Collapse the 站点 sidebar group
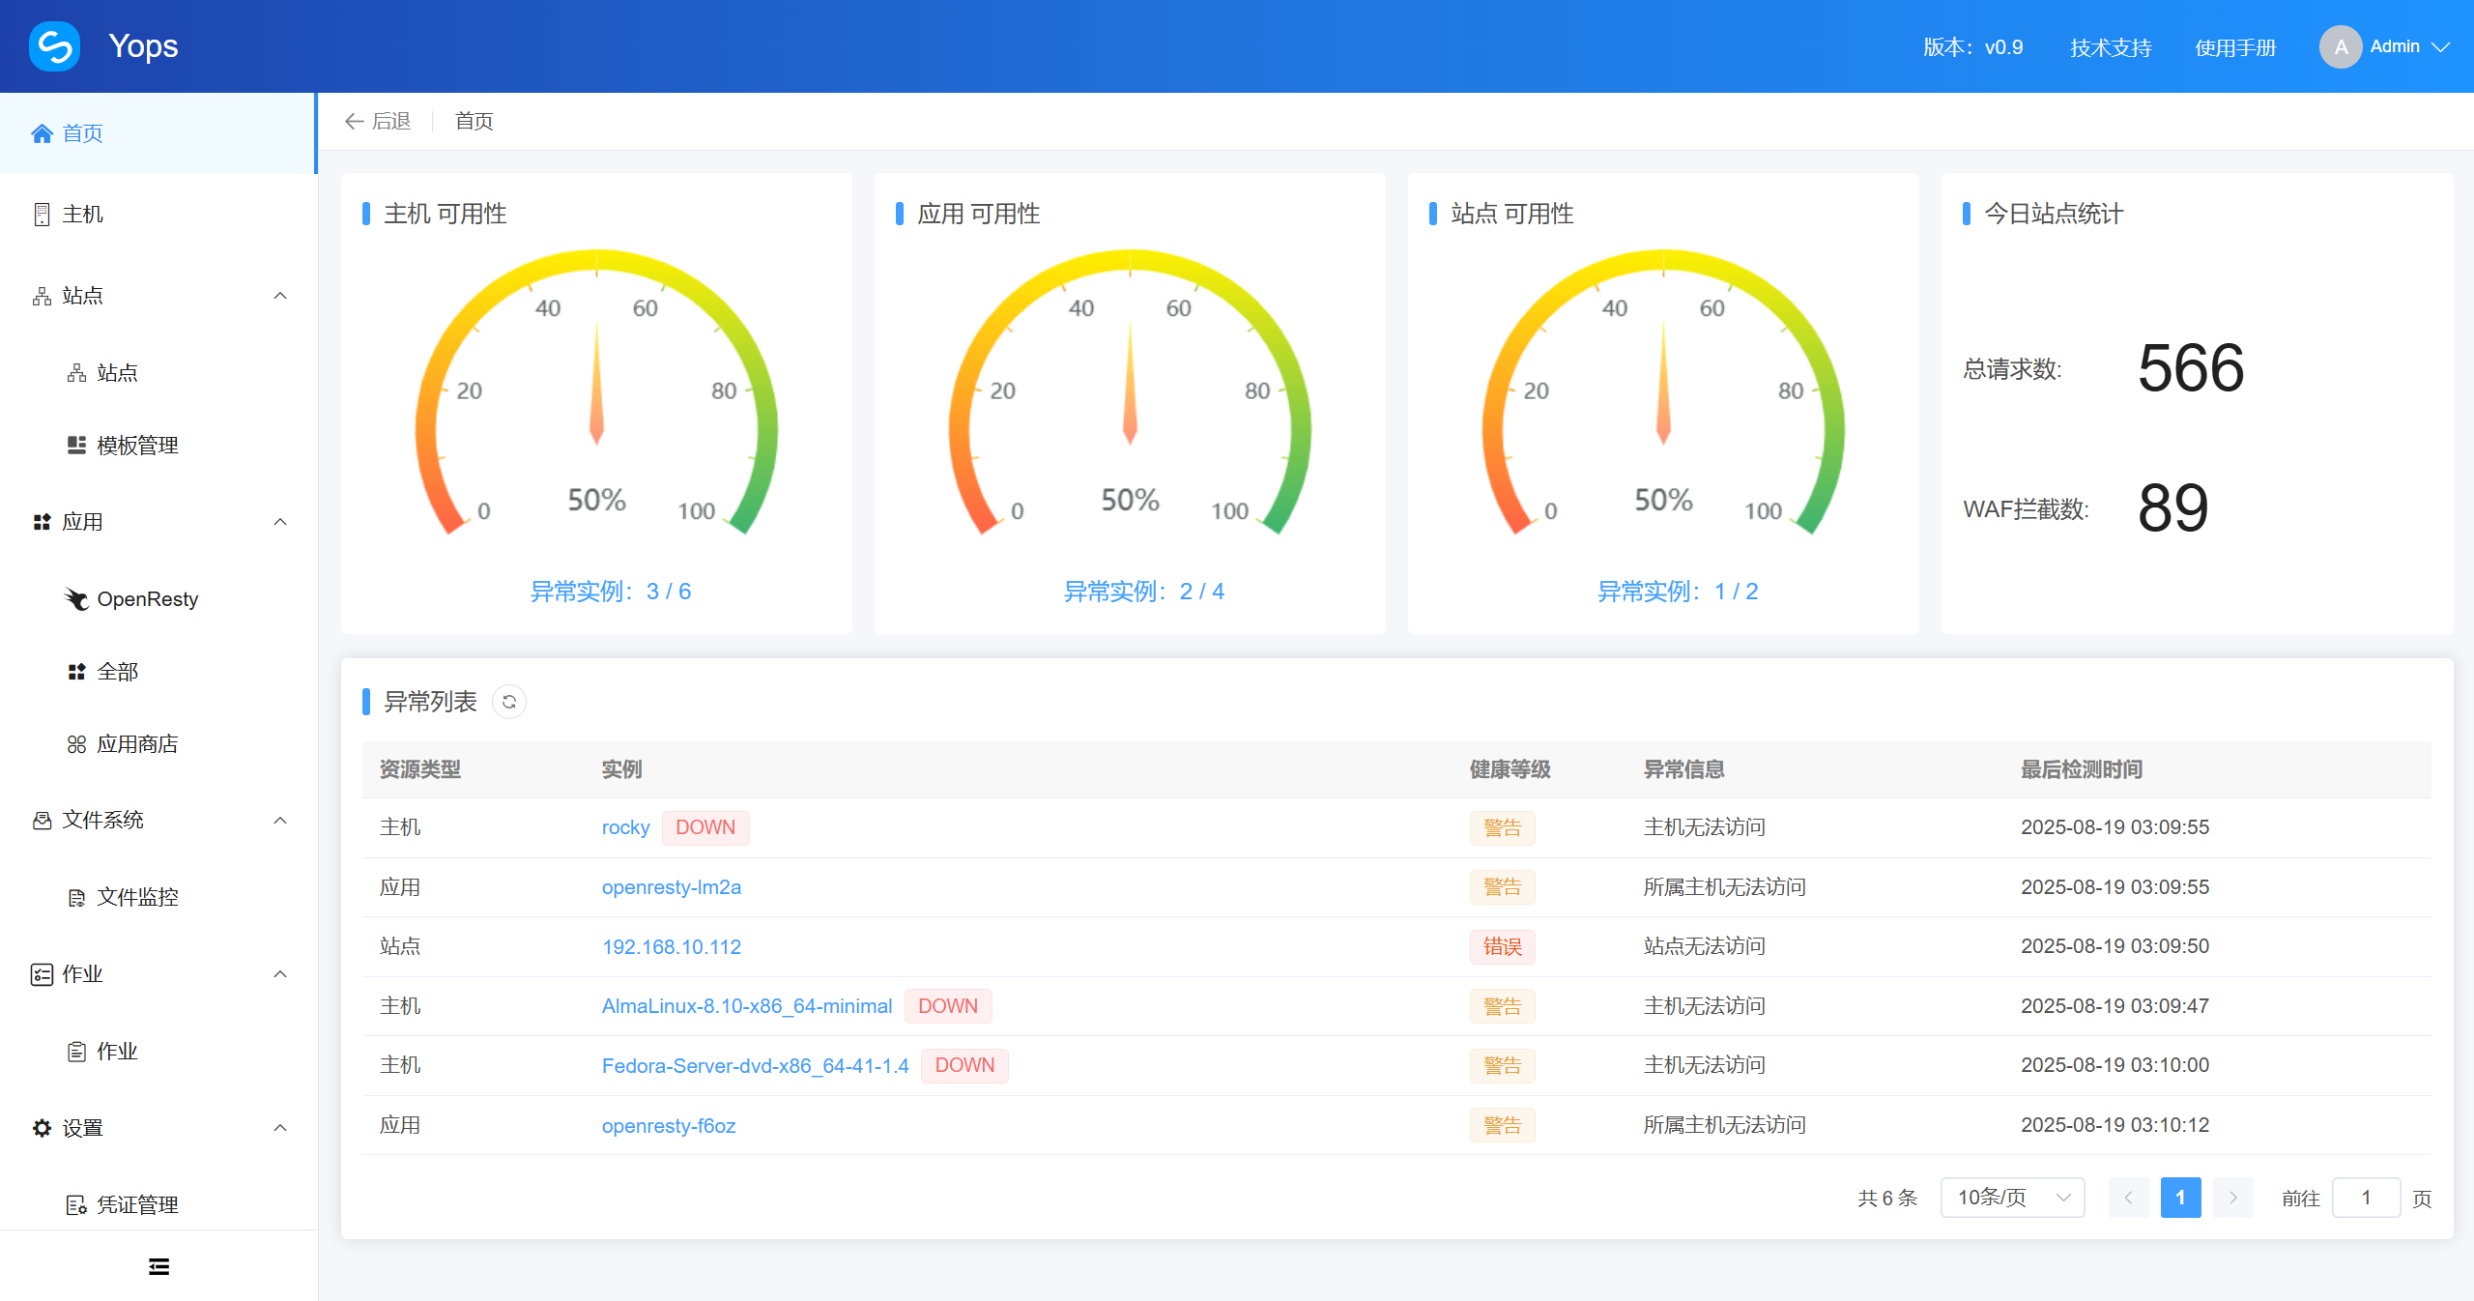Viewport: 2474px width, 1301px height. (x=279, y=296)
